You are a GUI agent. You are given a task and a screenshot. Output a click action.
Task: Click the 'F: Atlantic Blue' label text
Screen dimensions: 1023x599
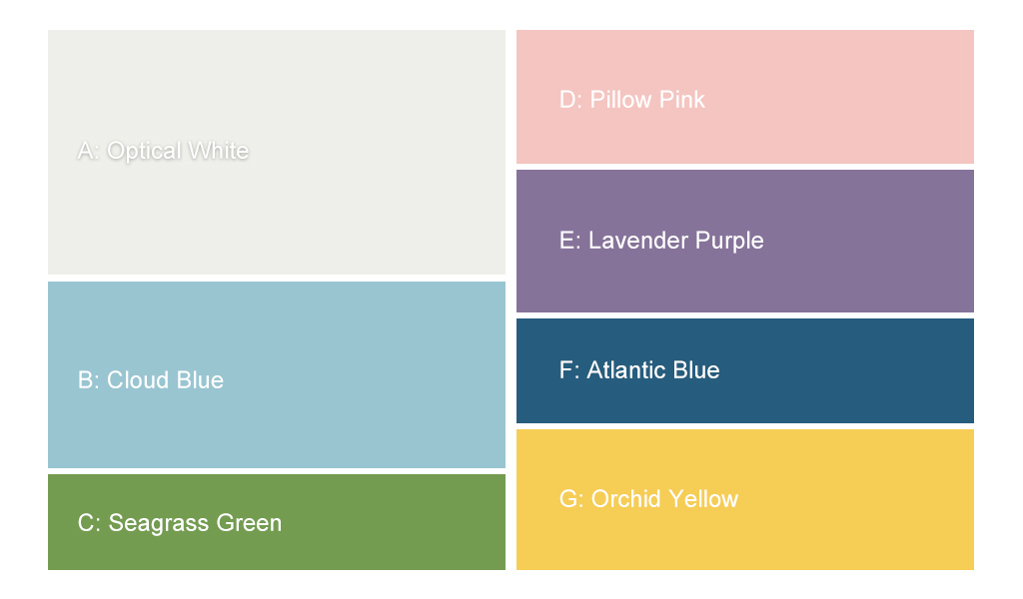[x=639, y=370]
